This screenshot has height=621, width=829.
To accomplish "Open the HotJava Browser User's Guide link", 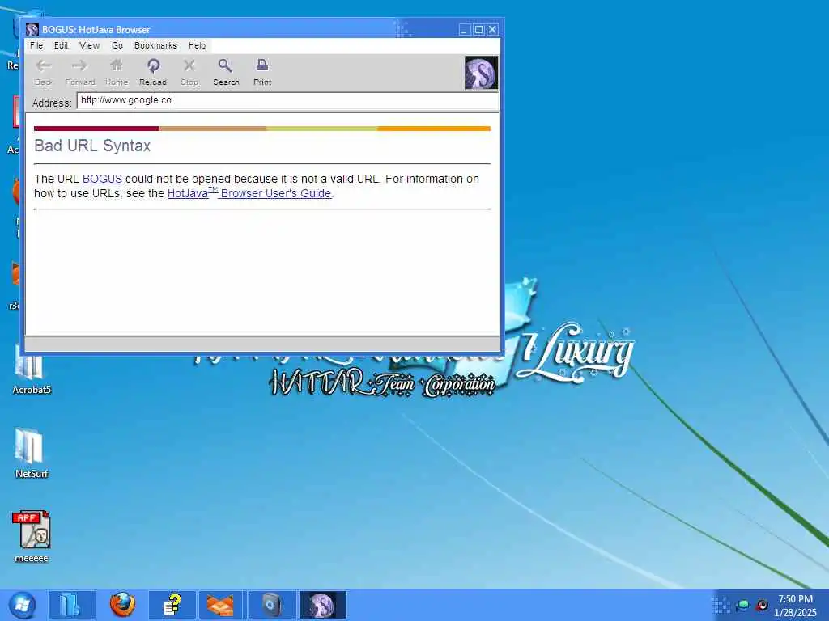I will point(249,193).
